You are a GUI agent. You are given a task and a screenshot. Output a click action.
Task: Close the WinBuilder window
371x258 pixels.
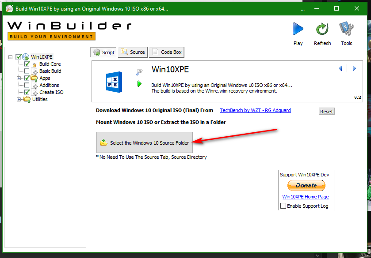[x=356, y=9]
